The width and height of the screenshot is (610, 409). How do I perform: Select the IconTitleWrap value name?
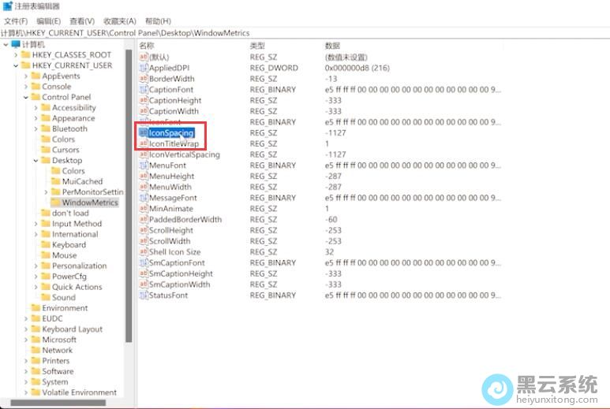tap(174, 143)
